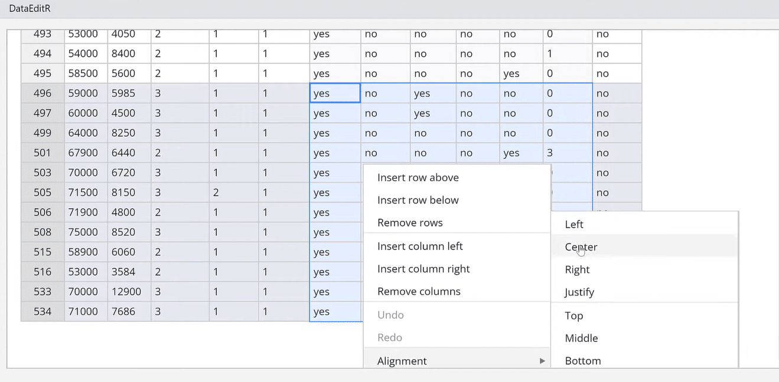The height and width of the screenshot is (382, 779).
Task: Select Remove rows in the context menu
Action: pos(457,223)
